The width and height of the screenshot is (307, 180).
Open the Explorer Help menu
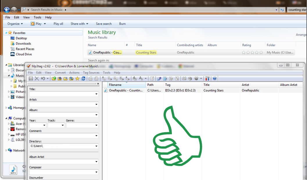[x=49, y=17]
